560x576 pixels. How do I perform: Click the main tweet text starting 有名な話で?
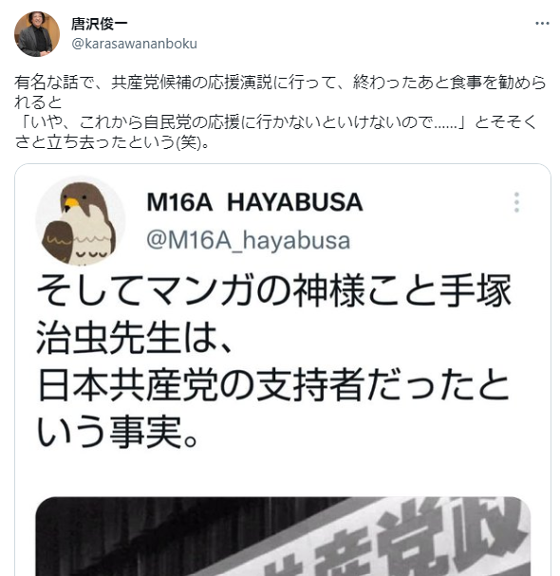[x=280, y=112]
